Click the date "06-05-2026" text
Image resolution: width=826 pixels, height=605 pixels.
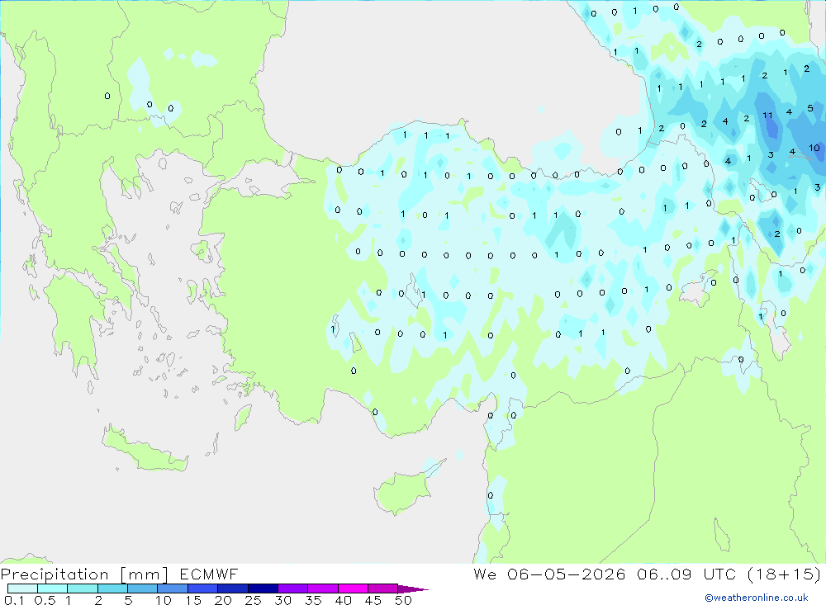pyautogui.click(x=567, y=574)
